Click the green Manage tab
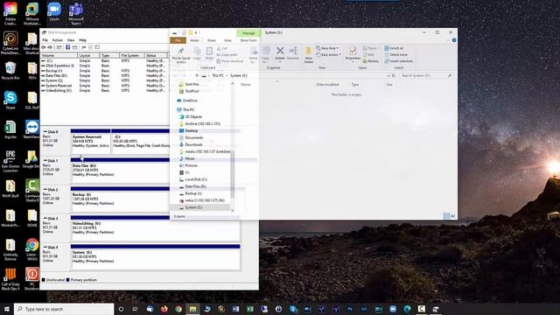This screenshot has width=560, height=315. point(248,33)
